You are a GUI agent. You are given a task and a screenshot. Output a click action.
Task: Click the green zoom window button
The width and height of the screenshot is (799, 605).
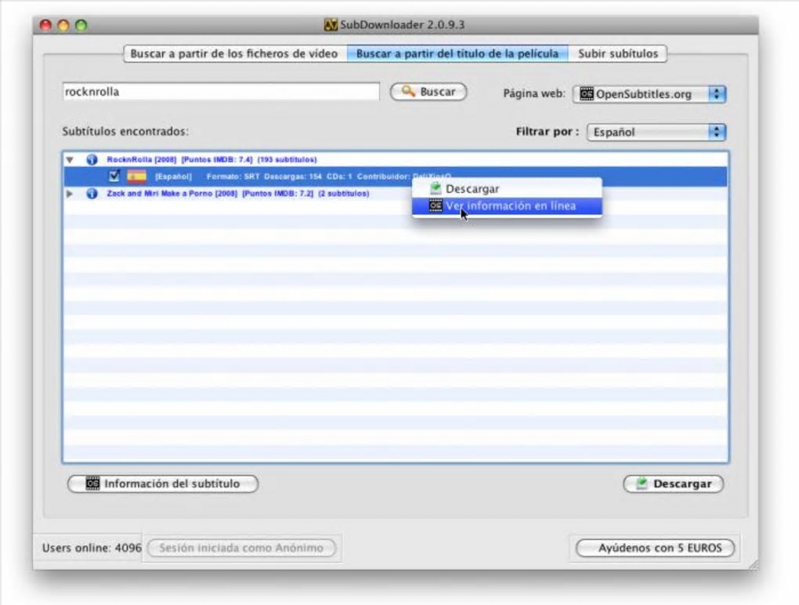pos(81,25)
